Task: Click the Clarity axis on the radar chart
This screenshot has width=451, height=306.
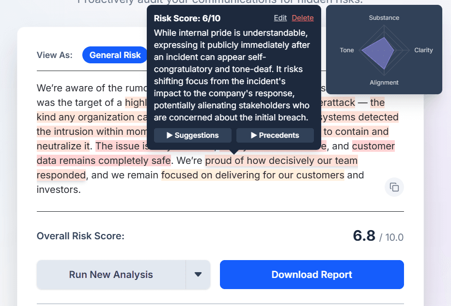Action: click(423, 50)
